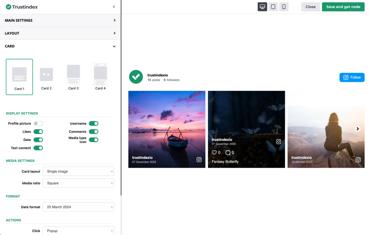
Task: Open the Media ratio dropdown
Action: pos(78,183)
